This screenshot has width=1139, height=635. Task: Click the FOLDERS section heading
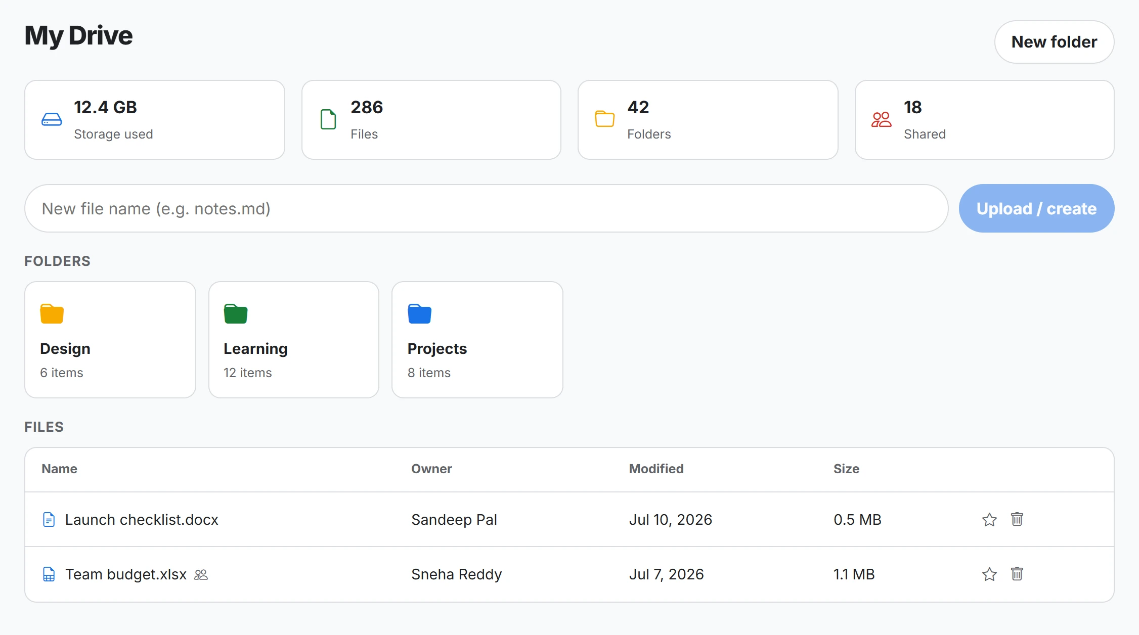tap(57, 261)
